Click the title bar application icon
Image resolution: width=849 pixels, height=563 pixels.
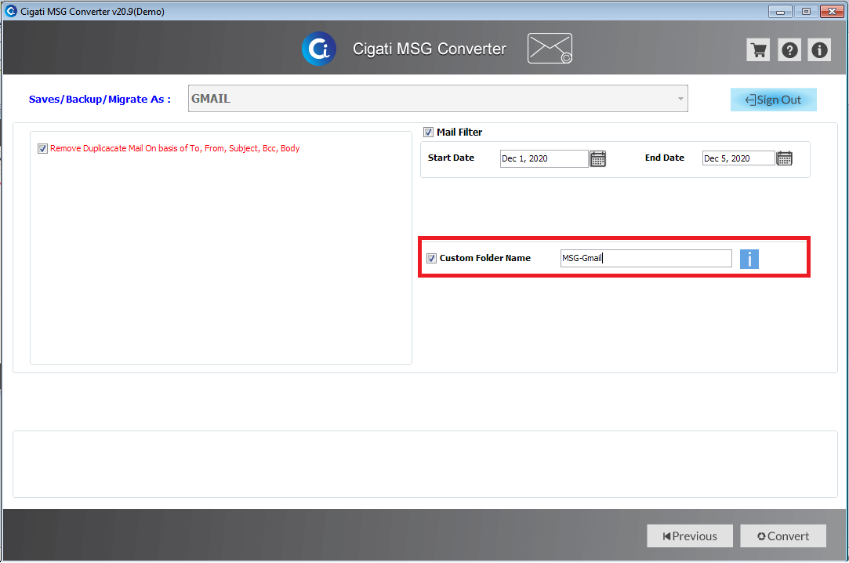tap(11, 11)
